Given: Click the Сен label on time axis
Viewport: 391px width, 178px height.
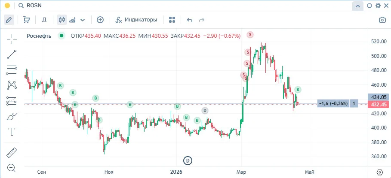Looking at the screenshot, I should coord(42,172).
